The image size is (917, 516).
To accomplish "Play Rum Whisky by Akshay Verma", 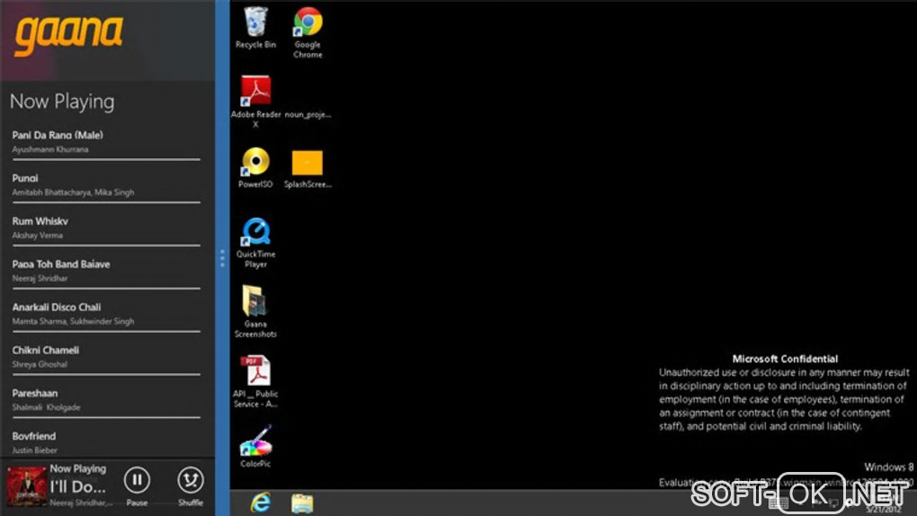I will [x=106, y=227].
